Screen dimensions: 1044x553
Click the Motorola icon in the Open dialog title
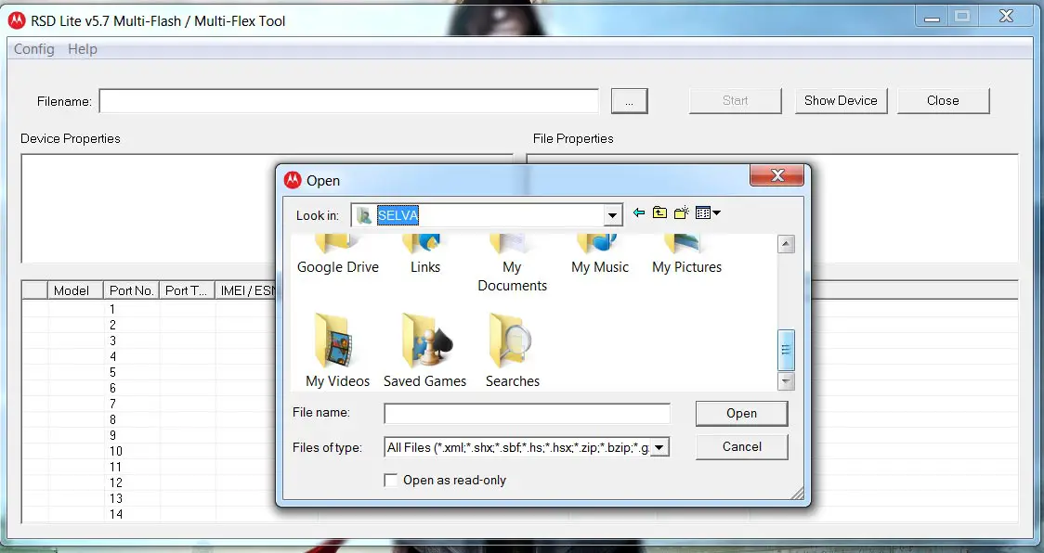(293, 180)
